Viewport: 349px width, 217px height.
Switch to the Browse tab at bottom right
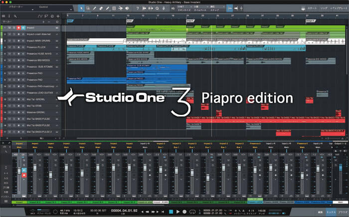pos(343,213)
